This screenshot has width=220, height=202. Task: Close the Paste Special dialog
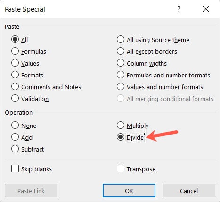tap(206, 9)
